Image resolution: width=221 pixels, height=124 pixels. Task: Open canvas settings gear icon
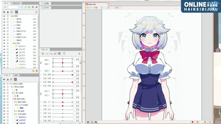(197, 122)
